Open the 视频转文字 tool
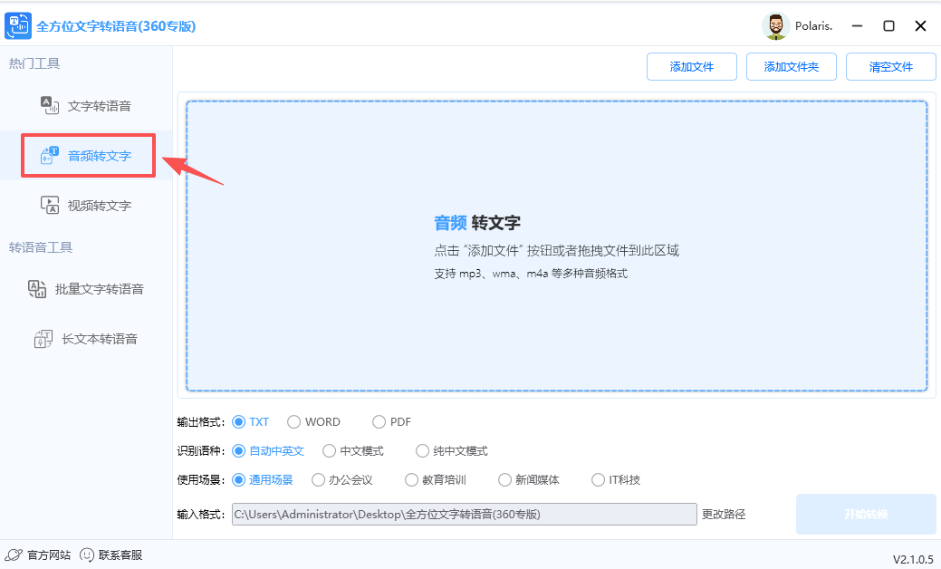This screenshot has width=941, height=569. 89,205
